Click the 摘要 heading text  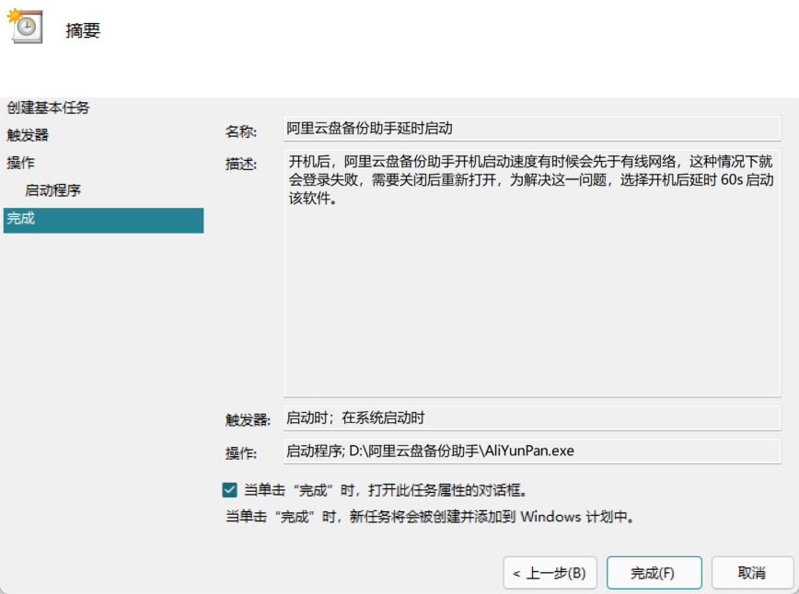(83, 30)
